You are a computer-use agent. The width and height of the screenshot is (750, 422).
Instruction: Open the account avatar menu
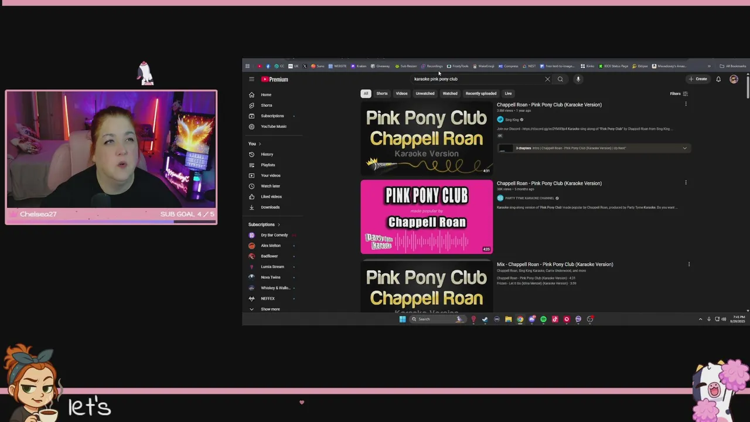coord(734,79)
